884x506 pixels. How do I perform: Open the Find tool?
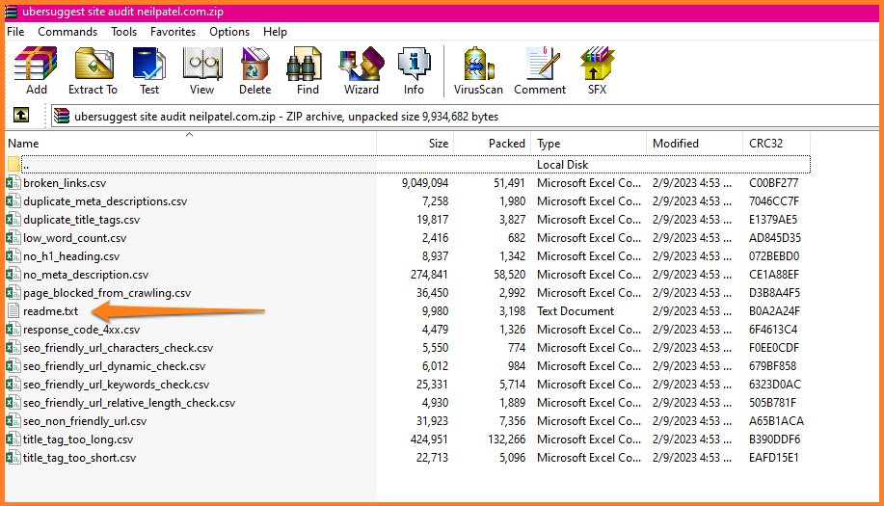click(308, 71)
